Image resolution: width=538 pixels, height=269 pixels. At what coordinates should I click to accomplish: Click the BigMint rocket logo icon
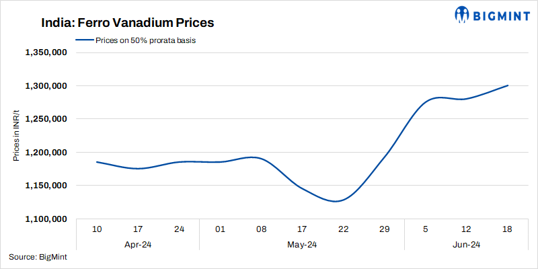tap(463, 13)
